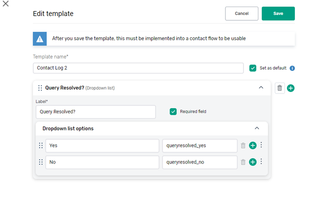
Task: Close the Edit template dialog with X
Action: [x=6, y=4]
